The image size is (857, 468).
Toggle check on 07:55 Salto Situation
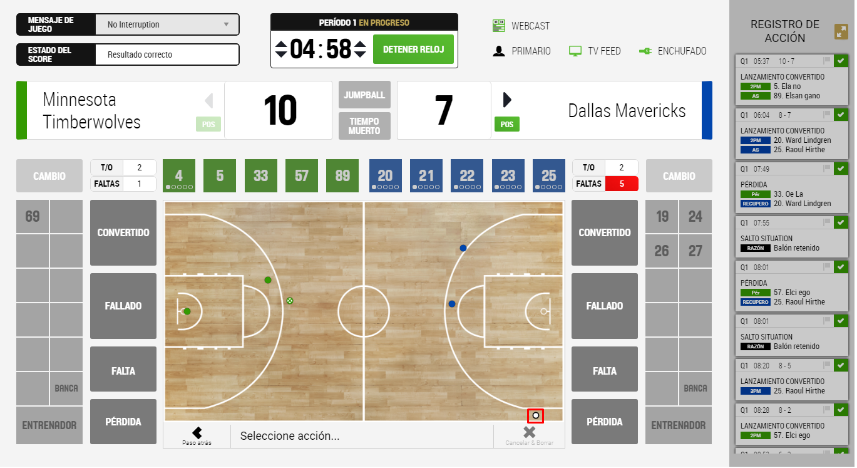tap(841, 223)
